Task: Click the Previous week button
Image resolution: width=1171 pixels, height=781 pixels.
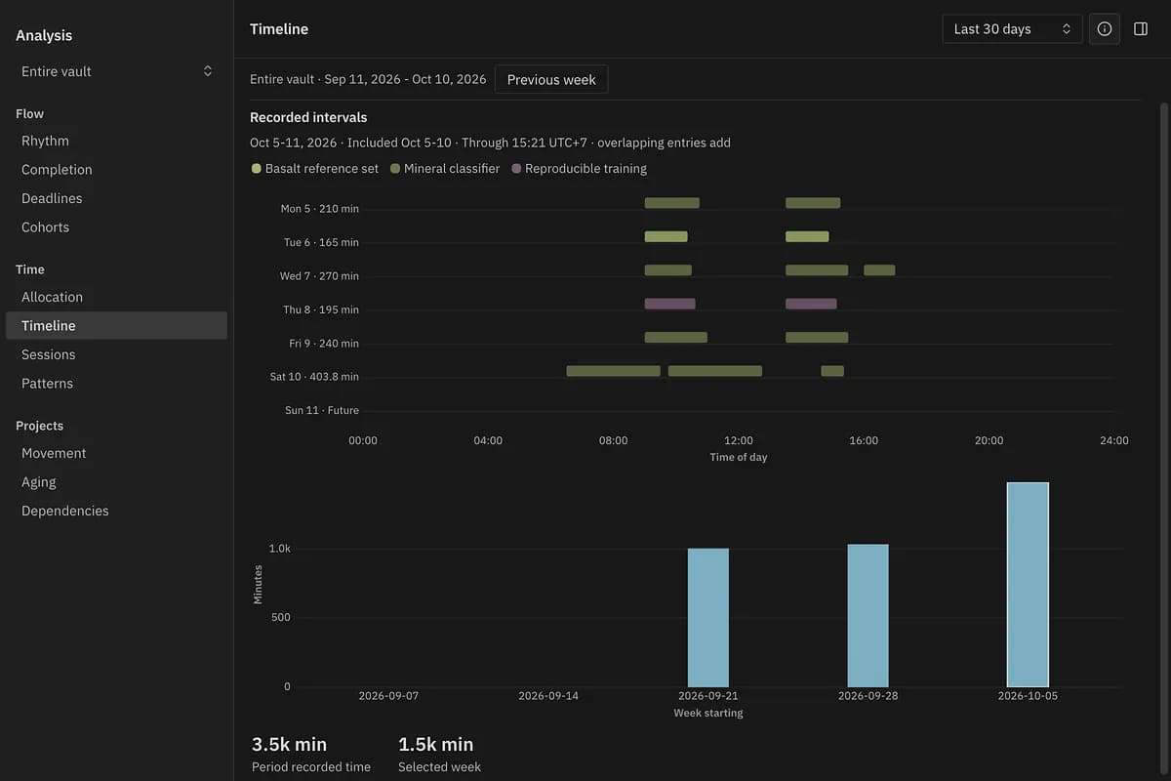Action: (551, 80)
